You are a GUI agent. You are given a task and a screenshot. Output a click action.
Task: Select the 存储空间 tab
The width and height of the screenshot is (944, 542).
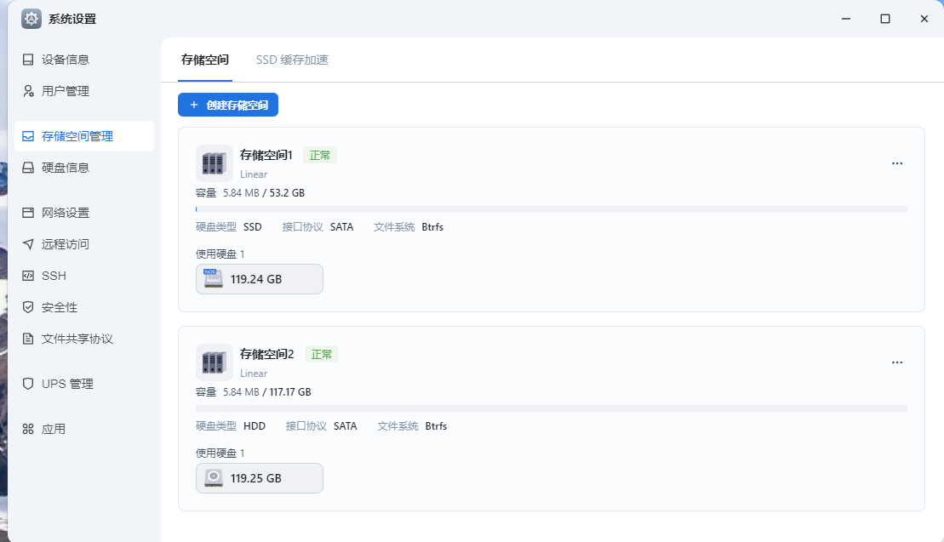(x=204, y=60)
